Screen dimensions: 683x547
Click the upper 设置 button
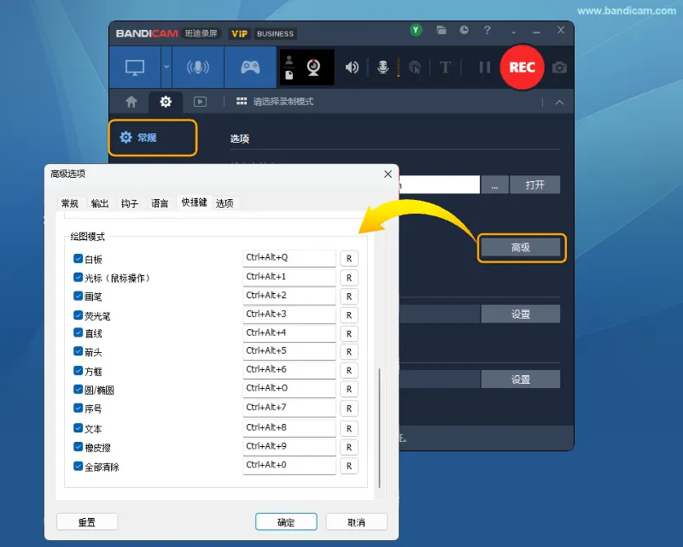click(x=521, y=314)
